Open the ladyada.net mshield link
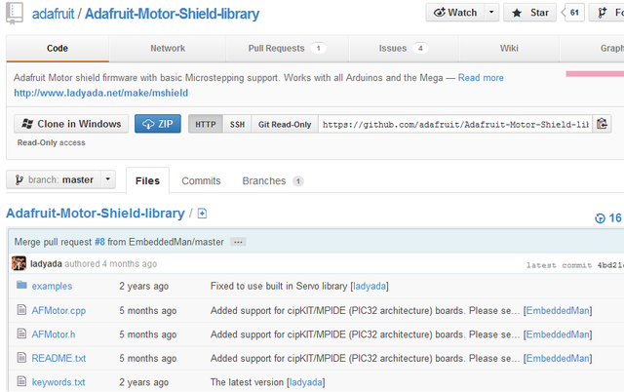Screen dimensions: 624x392 pos(101,93)
